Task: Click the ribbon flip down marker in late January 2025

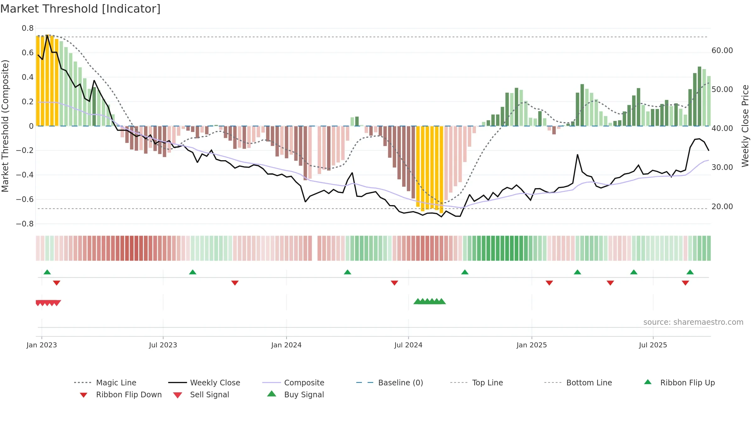Action: 549,283
